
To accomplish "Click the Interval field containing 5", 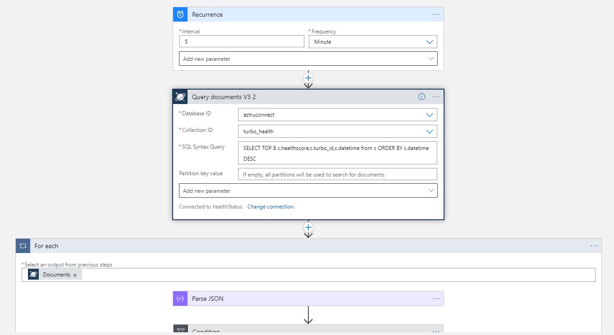I will (242, 41).
